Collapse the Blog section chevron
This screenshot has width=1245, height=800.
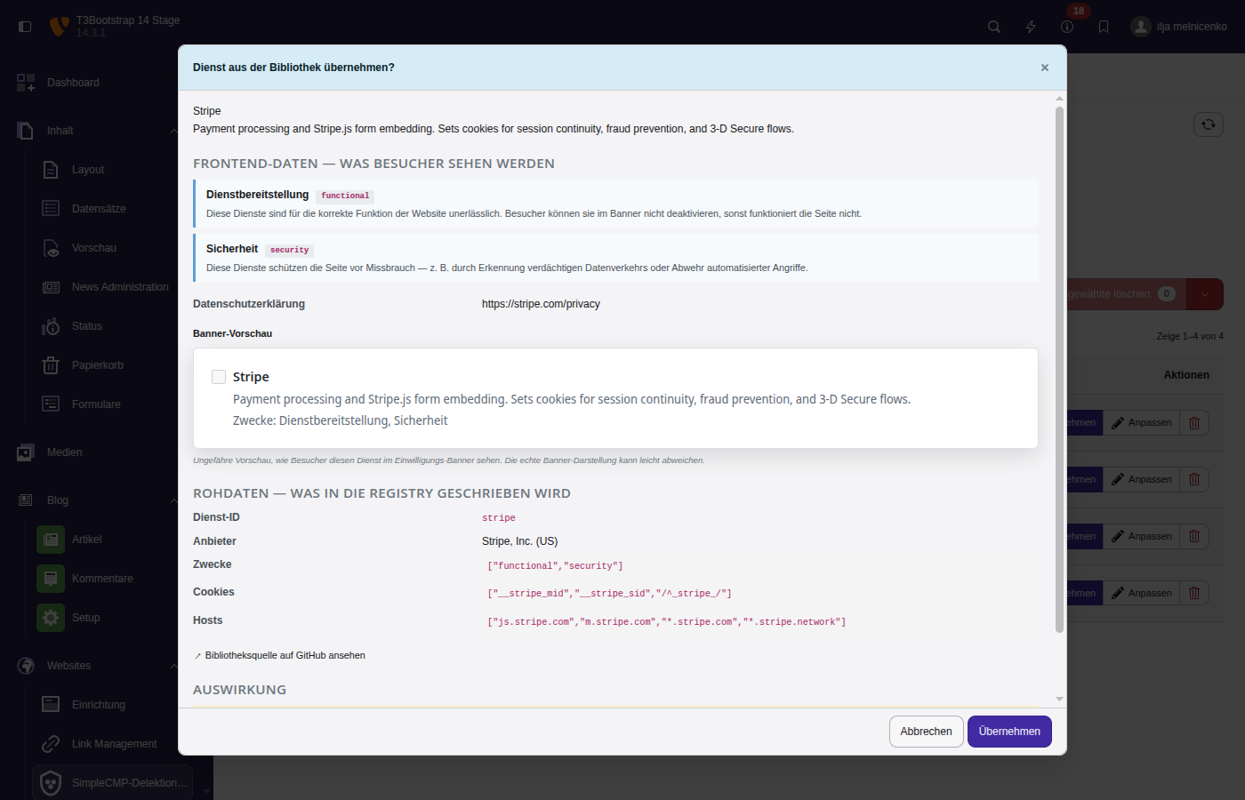tap(173, 500)
